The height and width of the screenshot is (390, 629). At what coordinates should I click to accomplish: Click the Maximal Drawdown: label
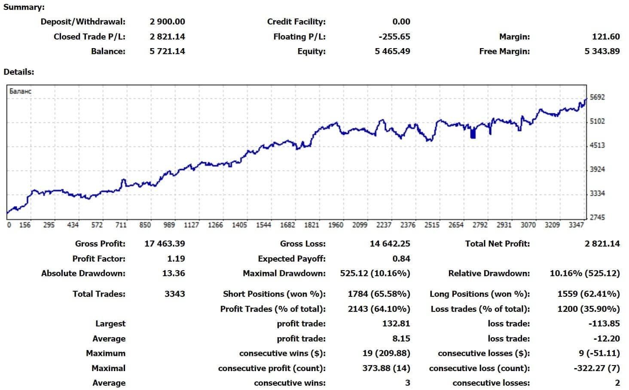[x=284, y=273]
